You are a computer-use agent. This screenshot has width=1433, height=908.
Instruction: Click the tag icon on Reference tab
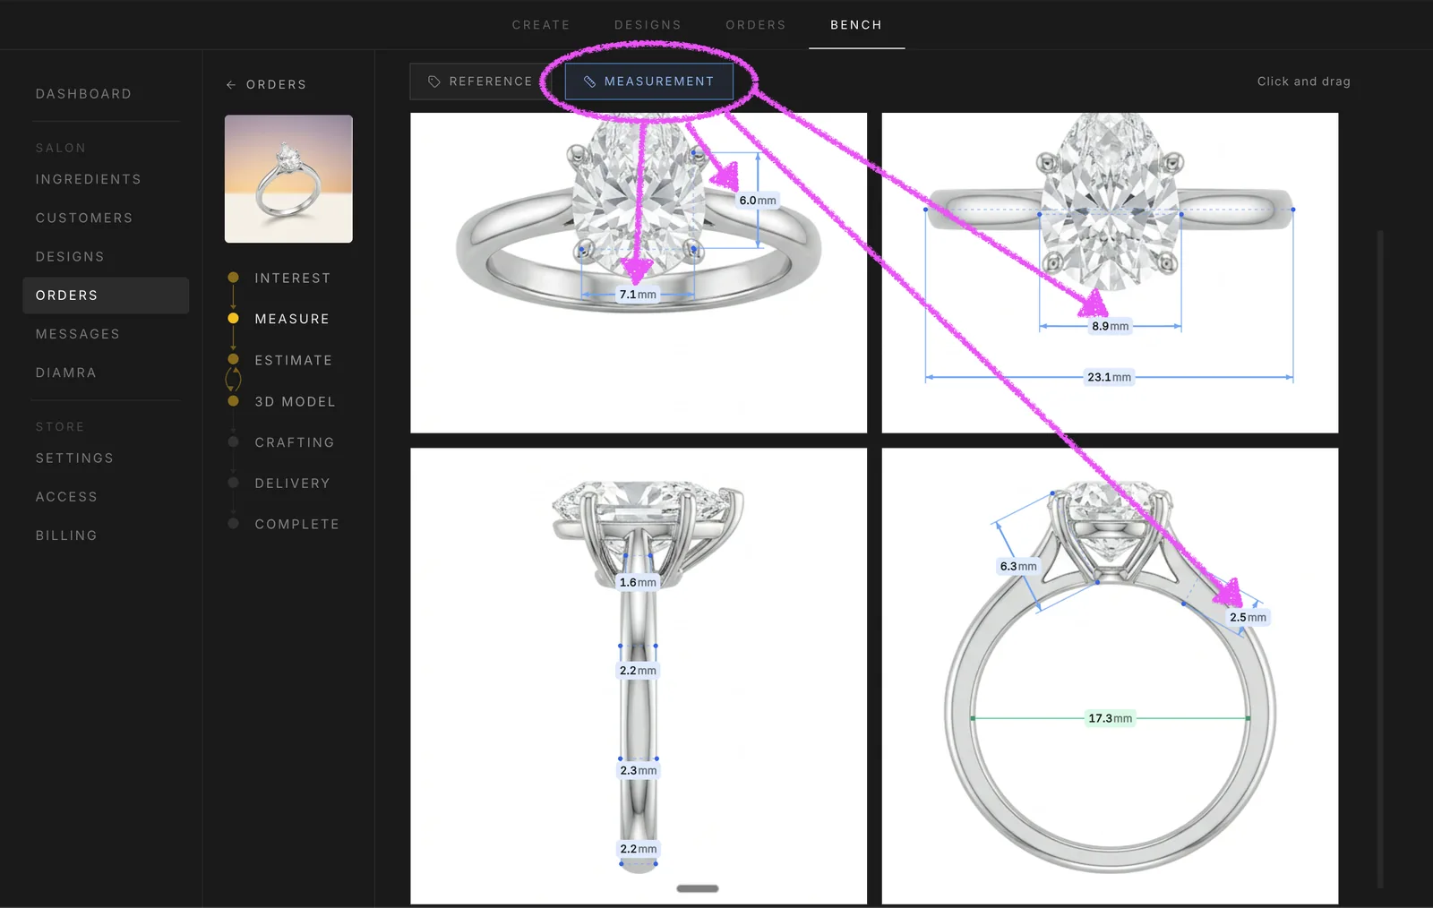point(434,81)
